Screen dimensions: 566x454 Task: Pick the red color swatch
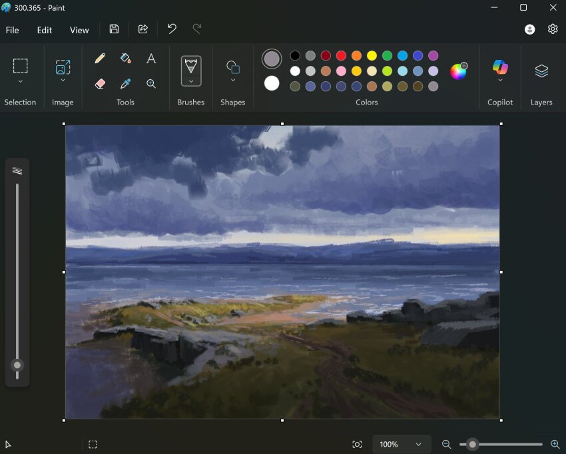point(341,56)
